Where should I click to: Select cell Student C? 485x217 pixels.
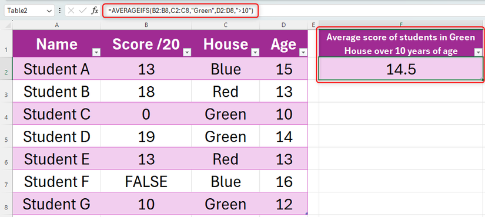(x=56, y=114)
